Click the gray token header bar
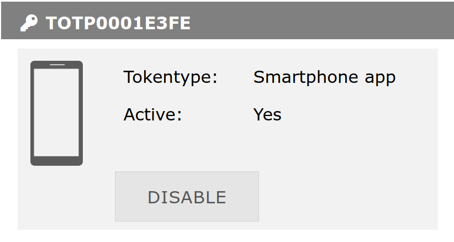The width and height of the screenshot is (454, 242). coord(228,20)
